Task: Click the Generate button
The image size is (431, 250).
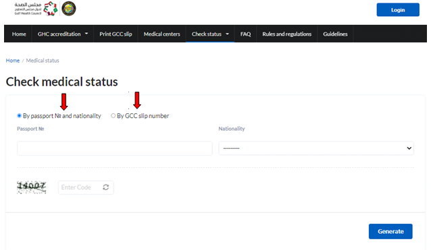Action: click(390, 231)
